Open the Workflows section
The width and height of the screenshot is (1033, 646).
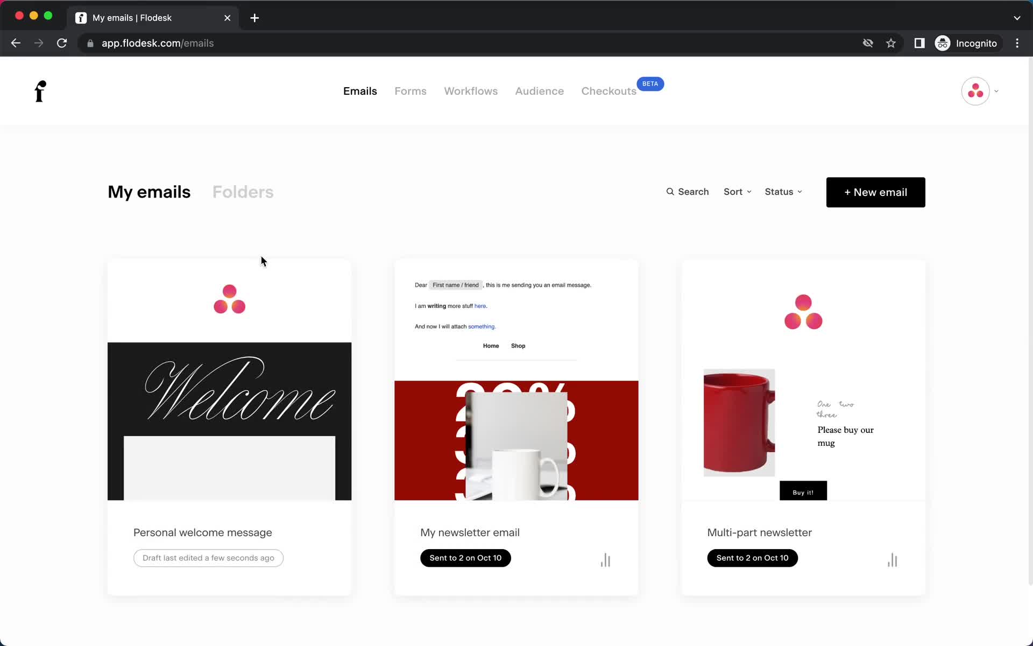click(471, 91)
